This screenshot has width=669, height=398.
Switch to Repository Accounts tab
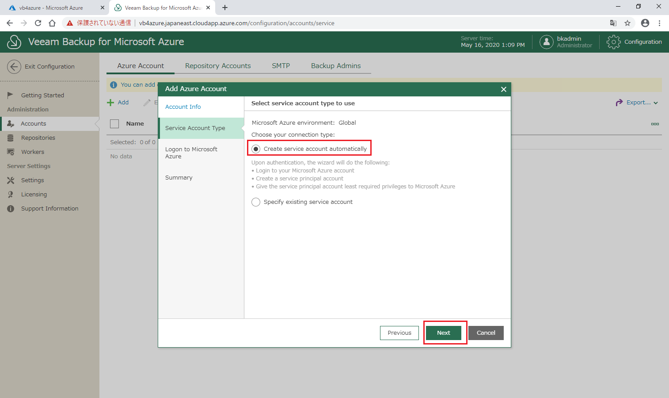218,66
